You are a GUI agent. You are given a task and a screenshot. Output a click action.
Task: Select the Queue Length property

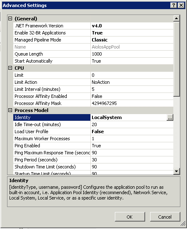tap(52, 54)
